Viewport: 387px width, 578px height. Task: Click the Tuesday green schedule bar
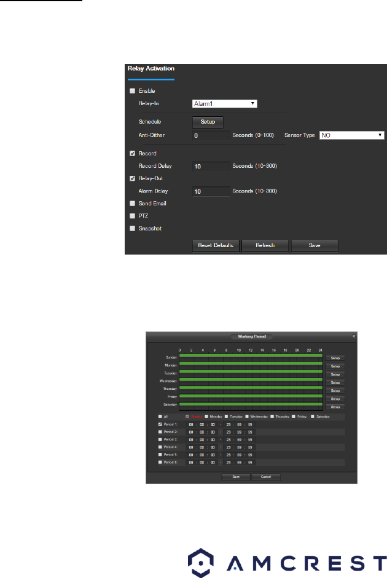pyautogui.click(x=251, y=371)
